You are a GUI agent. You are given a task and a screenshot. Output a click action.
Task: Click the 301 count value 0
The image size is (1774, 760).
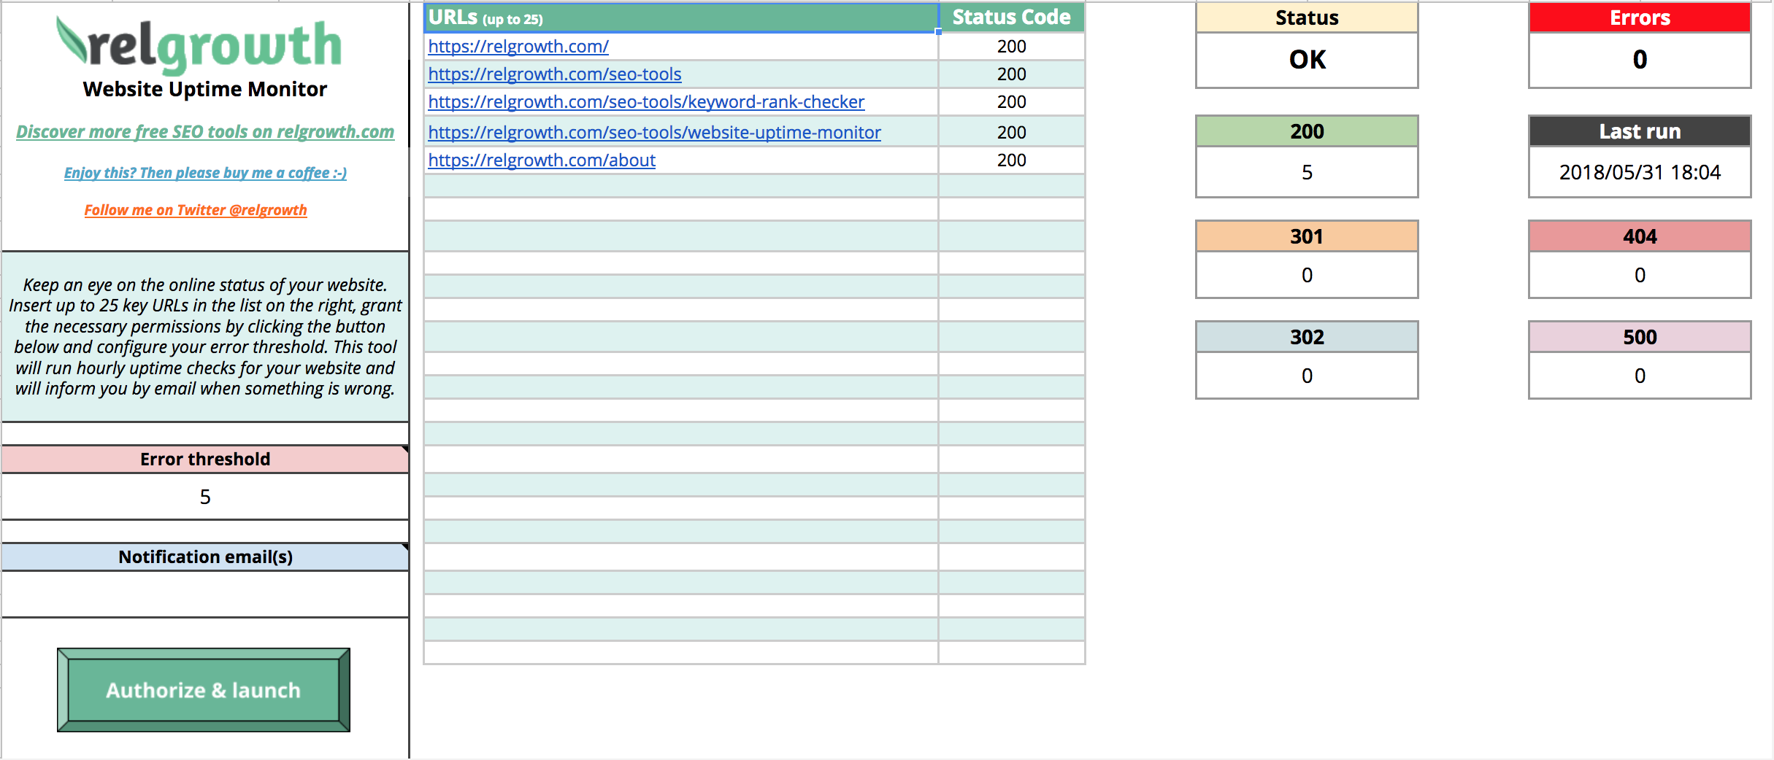pyautogui.click(x=1307, y=275)
